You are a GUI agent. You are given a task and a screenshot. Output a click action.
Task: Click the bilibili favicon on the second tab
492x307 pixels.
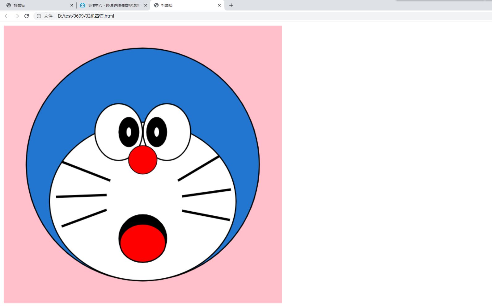pos(83,5)
